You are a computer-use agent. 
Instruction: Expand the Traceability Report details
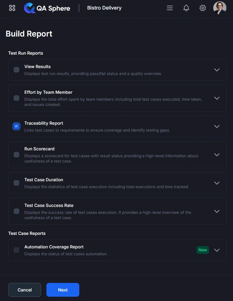(217, 126)
